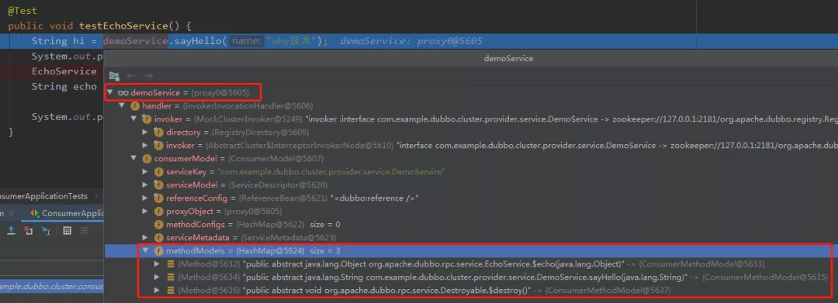
Task: Collapse the handler node
Action: pos(122,106)
